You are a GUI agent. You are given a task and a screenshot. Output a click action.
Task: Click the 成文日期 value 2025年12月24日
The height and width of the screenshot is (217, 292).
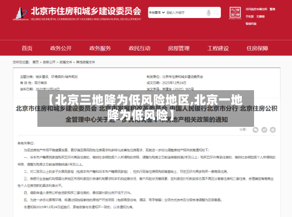coord(174,83)
